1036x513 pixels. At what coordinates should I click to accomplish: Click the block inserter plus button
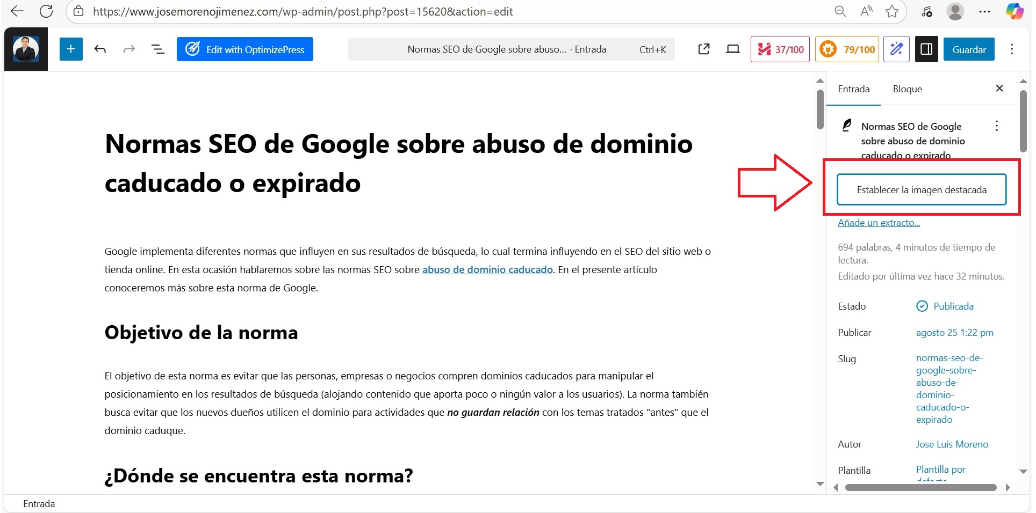(71, 49)
